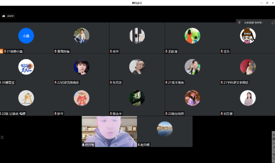Click the 21学科语文李雨恬 name label
Screen dimensions: 275x163
coord(236,82)
